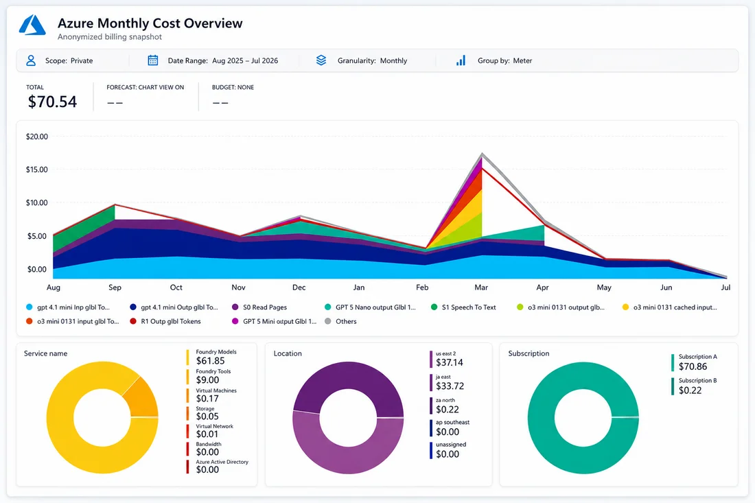Viewport: 755px width, 503px height.
Task: Click the BUDGET: NONE label
Action: [233, 87]
